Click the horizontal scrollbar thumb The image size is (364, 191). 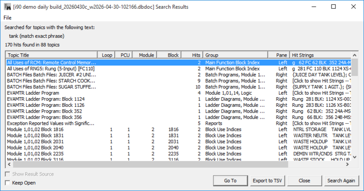tap(150, 164)
